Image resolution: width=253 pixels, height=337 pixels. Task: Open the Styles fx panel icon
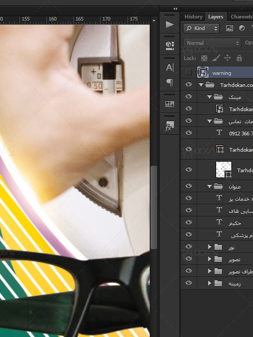(x=170, y=126)
